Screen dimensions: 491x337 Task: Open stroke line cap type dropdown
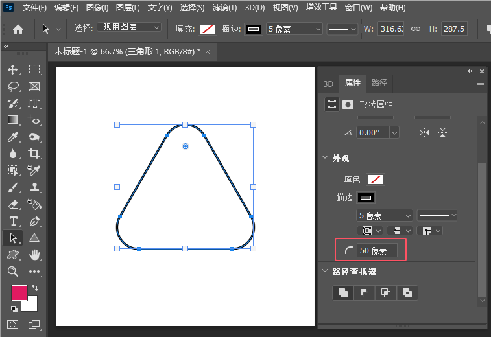[400, 231]
